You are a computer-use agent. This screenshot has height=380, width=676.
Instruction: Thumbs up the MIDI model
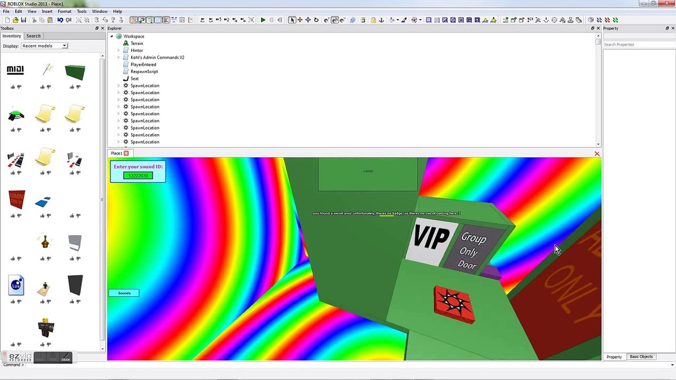click(x=13, y=87)
